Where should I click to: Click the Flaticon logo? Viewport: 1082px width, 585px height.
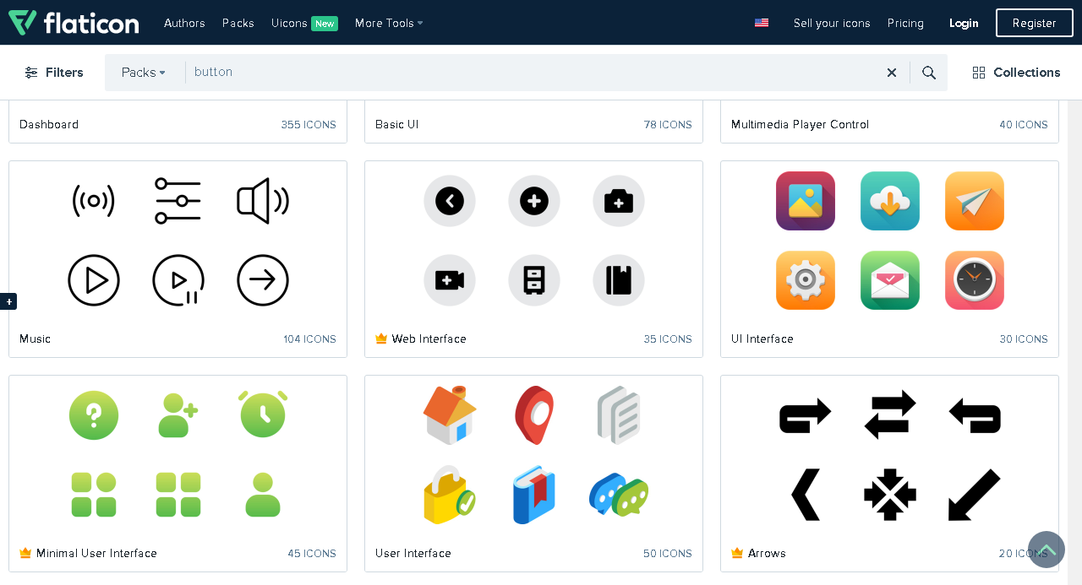74,23
